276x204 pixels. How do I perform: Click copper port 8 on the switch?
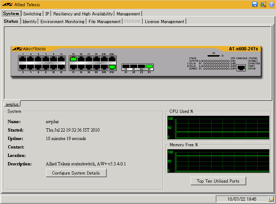(x=46, y=67)
